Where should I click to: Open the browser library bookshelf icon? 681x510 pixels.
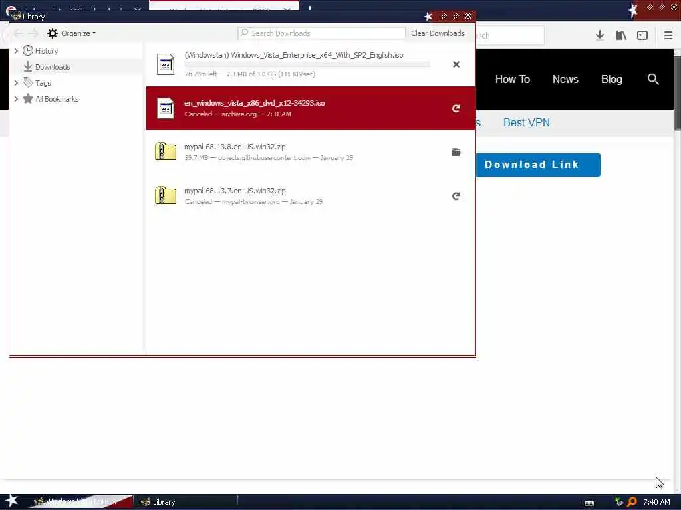coord(621,35)
